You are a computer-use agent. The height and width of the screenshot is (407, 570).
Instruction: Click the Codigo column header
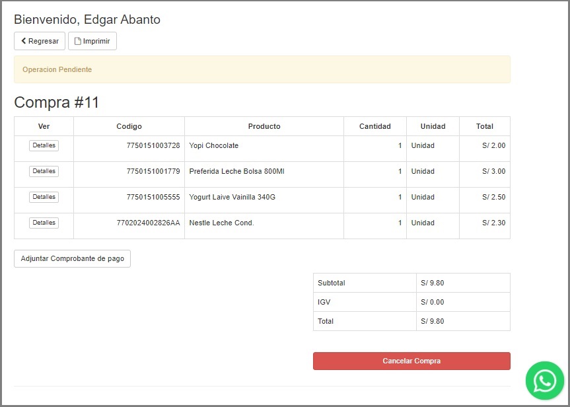(129, 126)
